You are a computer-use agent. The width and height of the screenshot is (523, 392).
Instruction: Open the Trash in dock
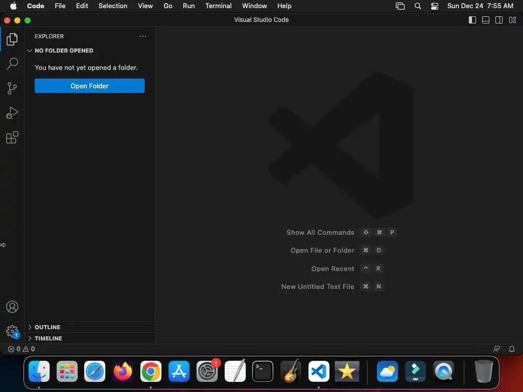pos(484,372)
